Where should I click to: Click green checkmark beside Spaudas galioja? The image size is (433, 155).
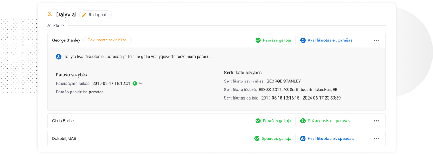click(x=257, y=138)
